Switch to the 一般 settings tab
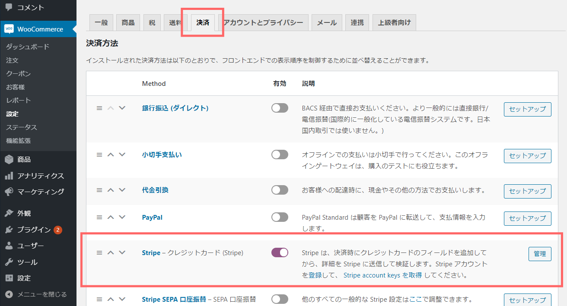Viewport: 567px width, 306px height. (x=101, y=23)
